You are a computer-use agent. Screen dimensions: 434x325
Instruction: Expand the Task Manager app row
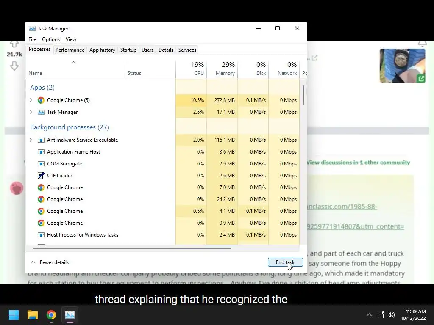pos(31,112)
